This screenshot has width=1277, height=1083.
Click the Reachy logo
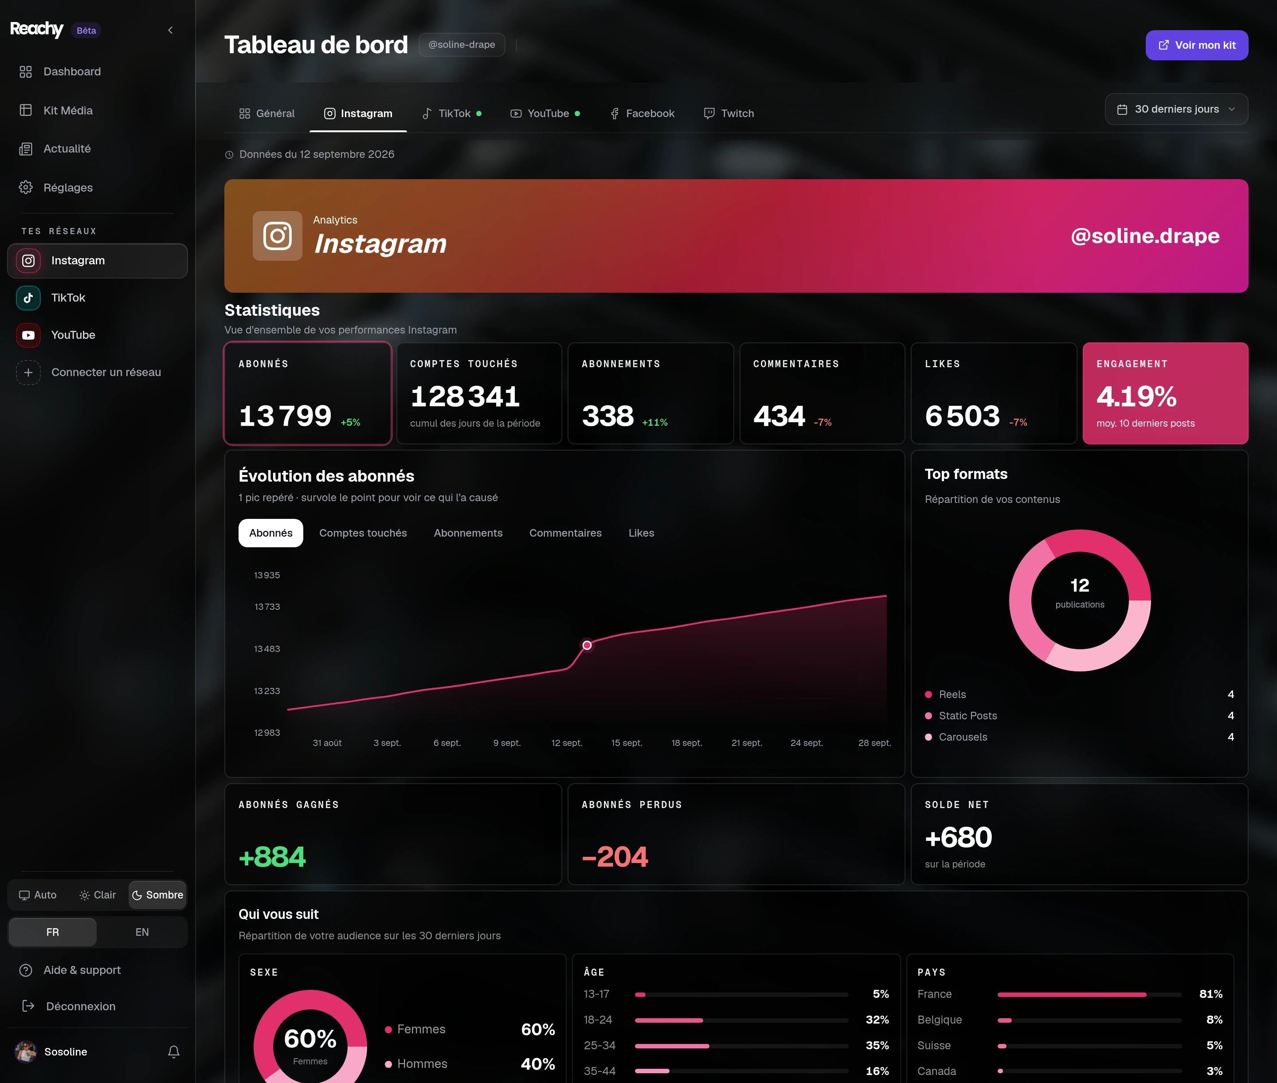click(x=37, y=29)
